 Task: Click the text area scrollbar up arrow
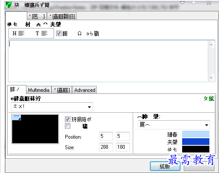211,44
